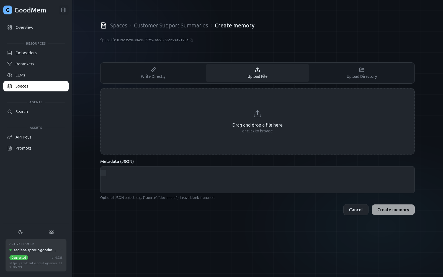Image resolution: width=443 pixels, height=277 pixels.
Task: Click the Cancel button
Action: coord(356,210)
